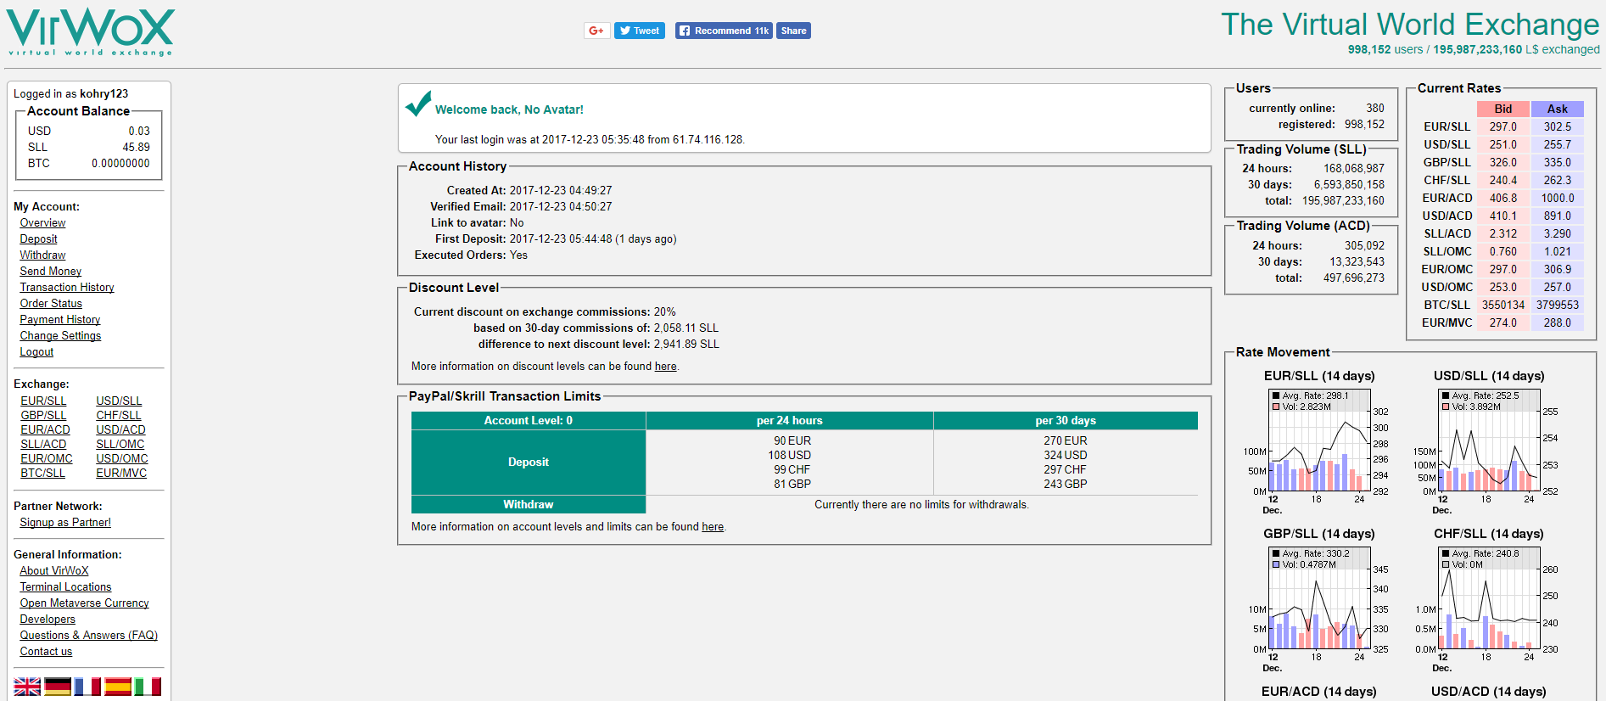Screen dimensions: 1606x701
Task: Open BTC/SLL exchange in sidebar
Action: tap(43, 474)
